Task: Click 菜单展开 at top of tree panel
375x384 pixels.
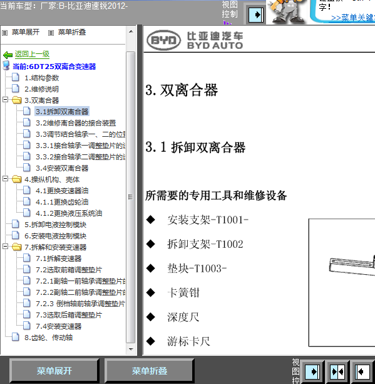Action: (x=26, y=32)
